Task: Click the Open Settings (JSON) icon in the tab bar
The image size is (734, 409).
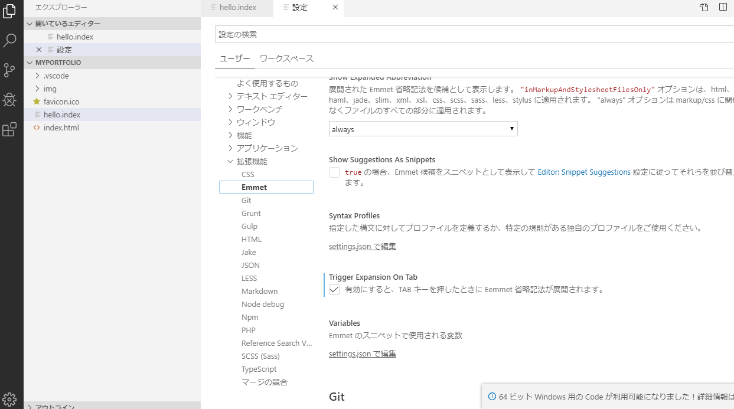Action: click(704, 7)
